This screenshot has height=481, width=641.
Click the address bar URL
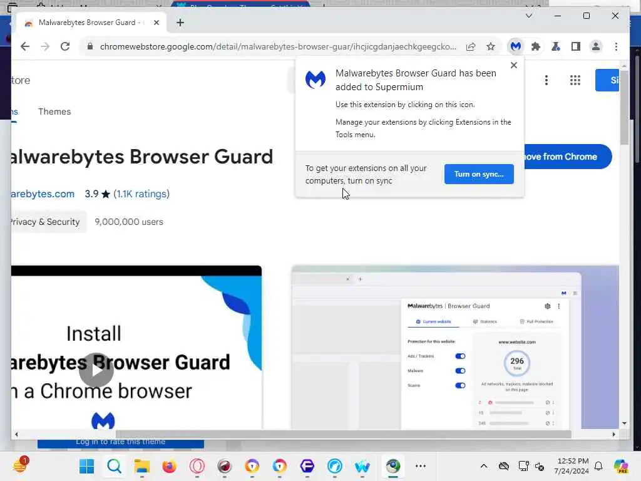click(x=278, y=46)
